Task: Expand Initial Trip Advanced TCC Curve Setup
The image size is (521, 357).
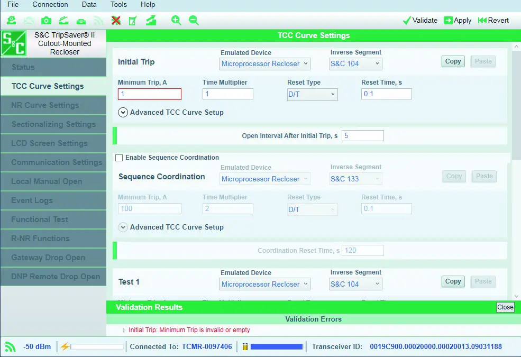Action: pyautogui.click(x=123, y=112)
